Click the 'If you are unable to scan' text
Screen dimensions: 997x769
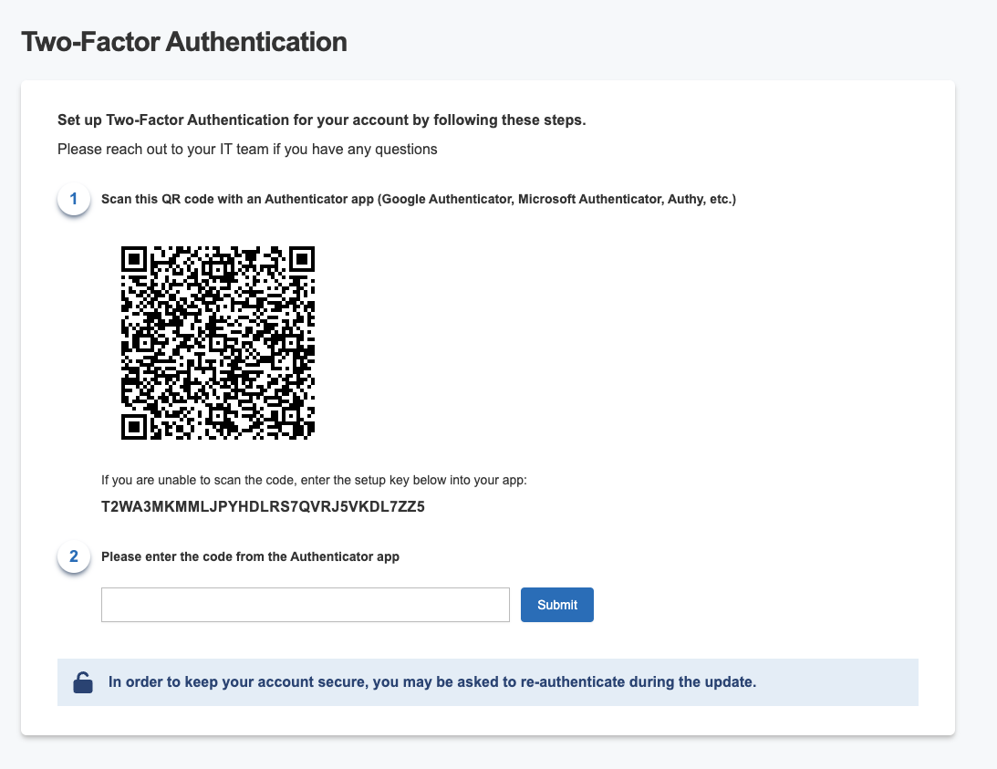click(314, 480)
